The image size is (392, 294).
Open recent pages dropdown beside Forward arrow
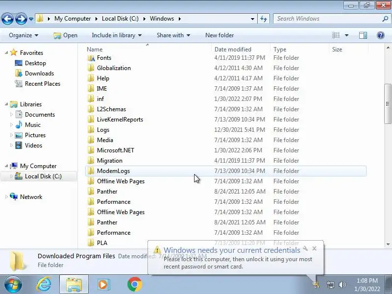tap(31, 19)
